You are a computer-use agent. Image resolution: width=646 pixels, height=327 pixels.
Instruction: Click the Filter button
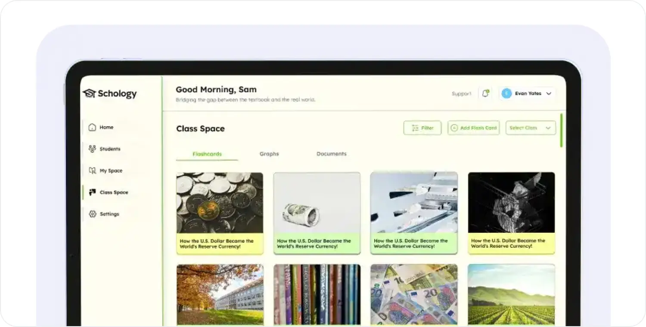point(422,128)
